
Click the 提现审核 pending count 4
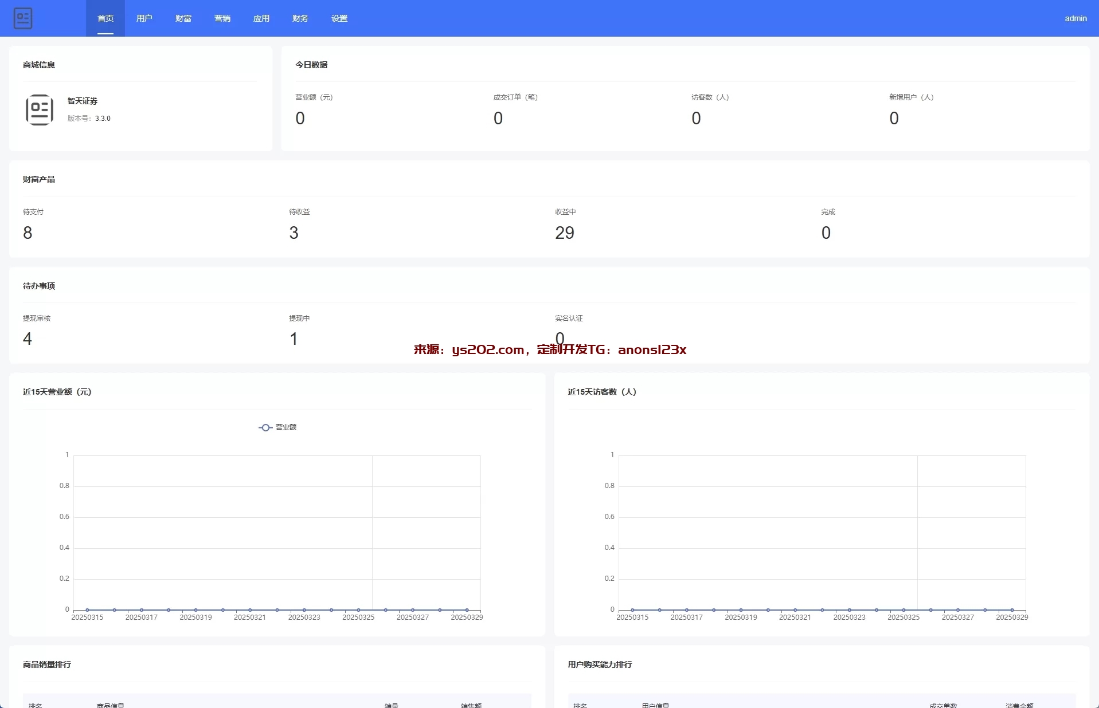pos(28,339)
